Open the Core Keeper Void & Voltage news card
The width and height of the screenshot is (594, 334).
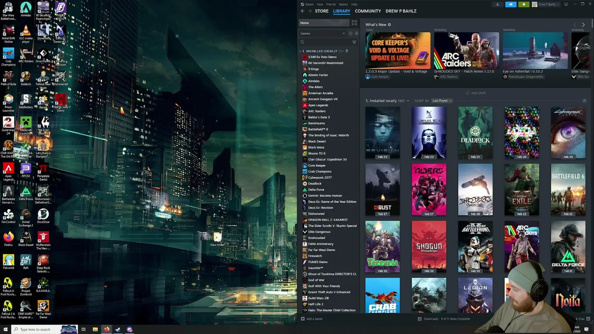click(398, 51)
